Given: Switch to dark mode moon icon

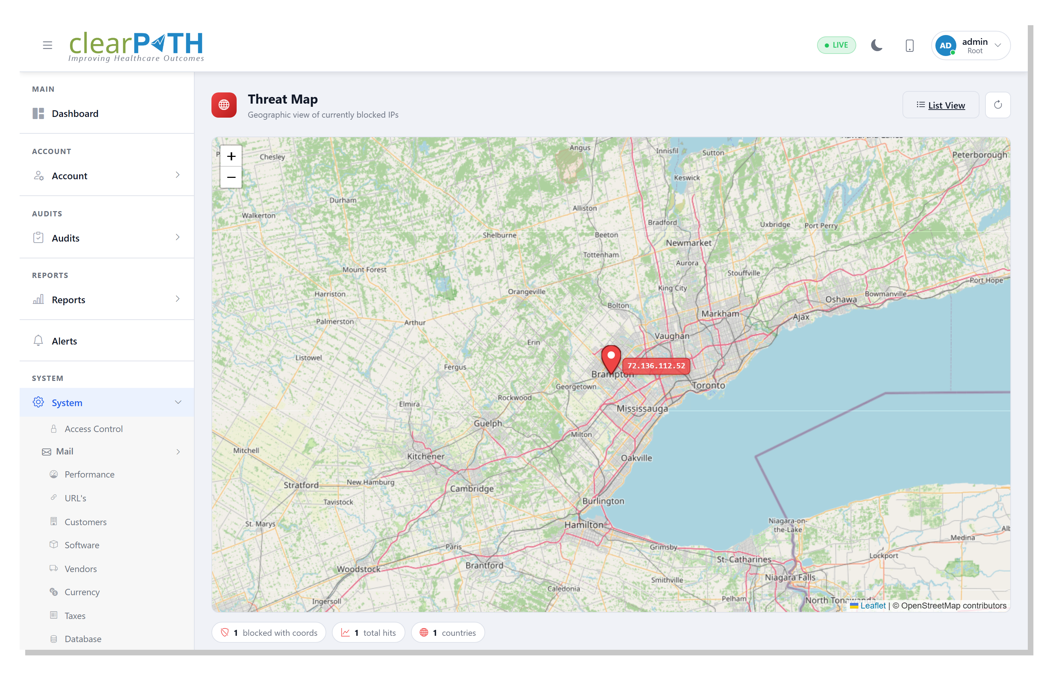Looking at the screenshot, I should [x=877, y=45].
